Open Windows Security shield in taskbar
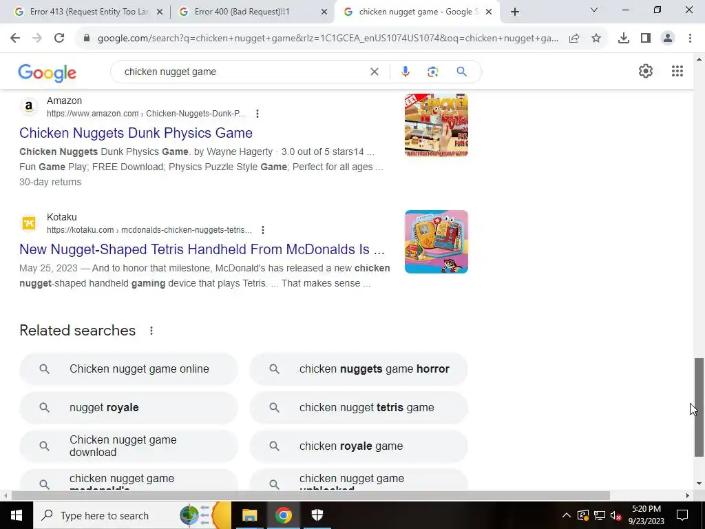This screenshot has height=529, width=705. (x=317, y=515)
